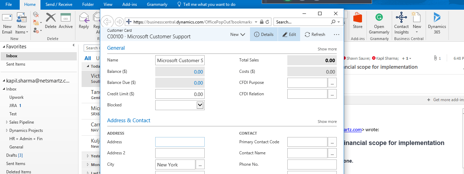Click the padlock security icon in address bar
The image size is (464, 174).
(x=262, y=22)
